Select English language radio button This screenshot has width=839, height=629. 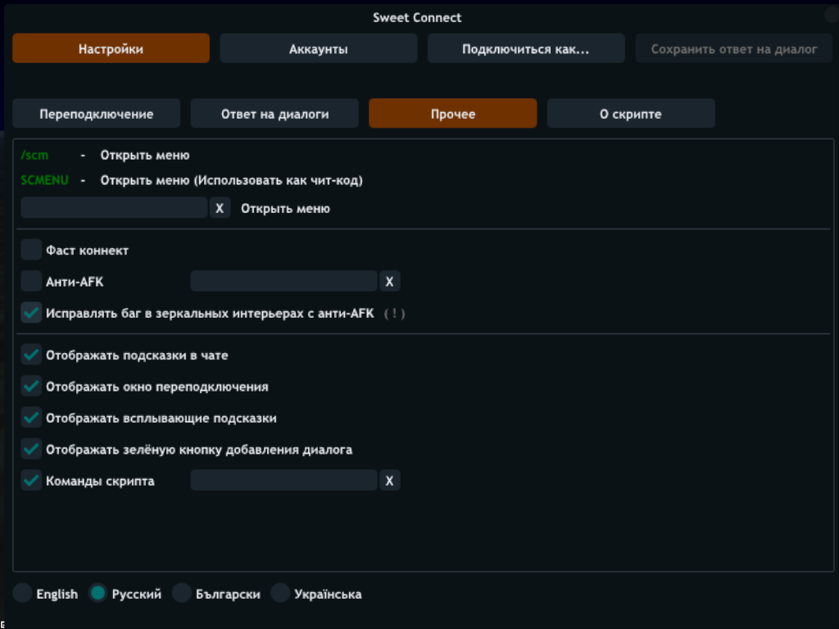pyautogui.click(x=23, y=594)
